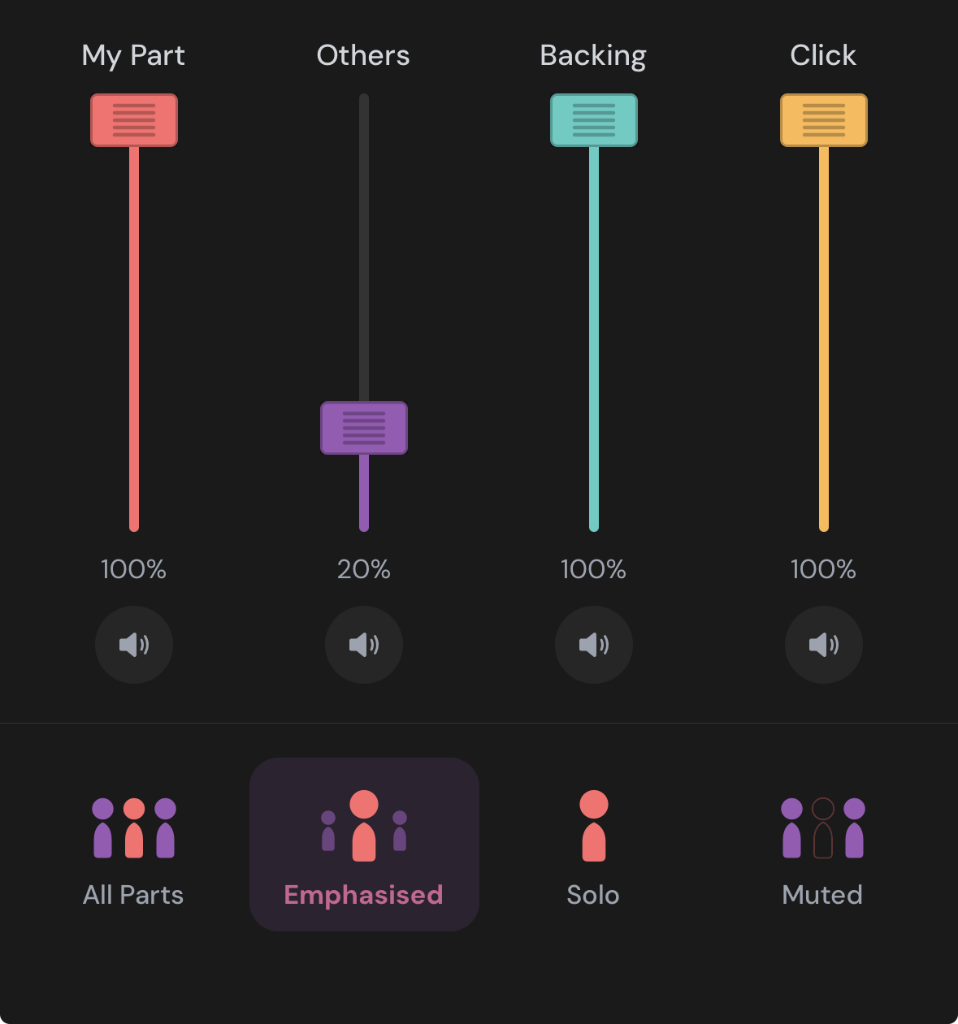Click the All Parts label
The height and width of the screenshot is (1024, 958).
point(133,895)
